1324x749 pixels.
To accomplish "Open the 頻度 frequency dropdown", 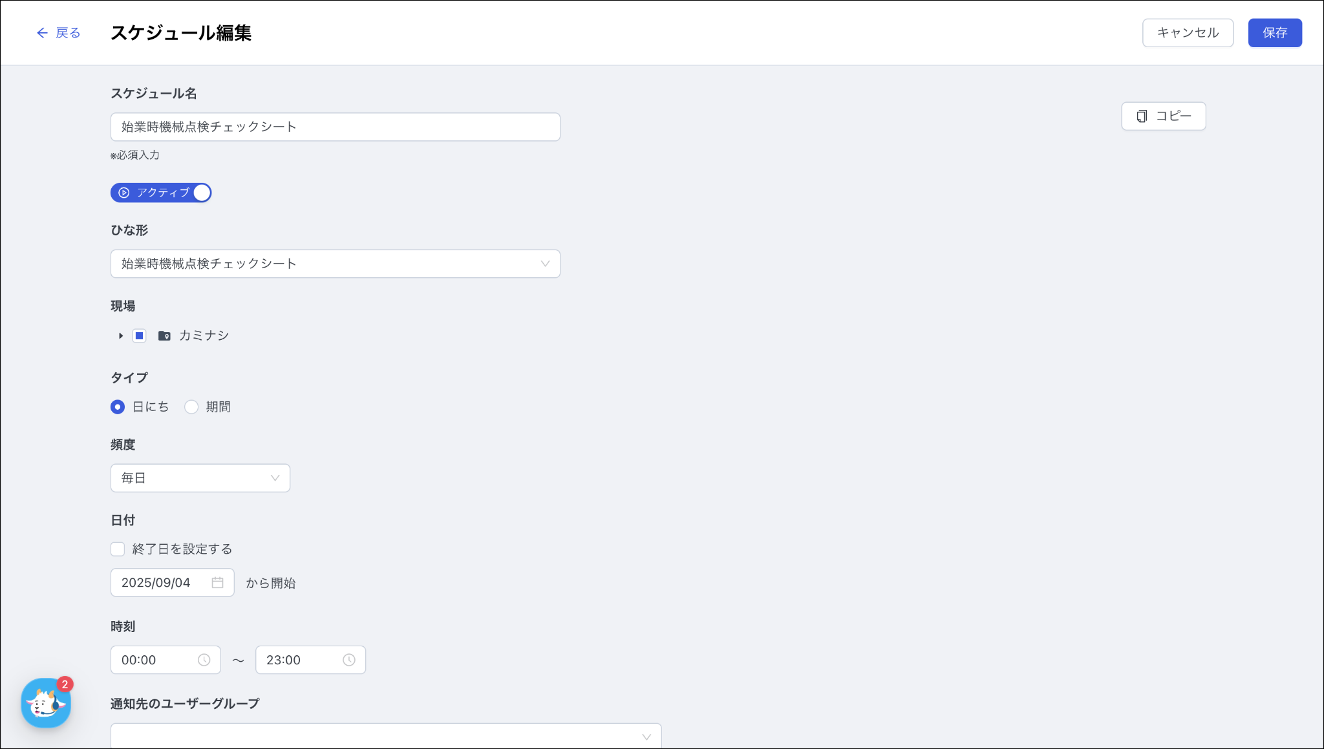I will coord(200,478).
